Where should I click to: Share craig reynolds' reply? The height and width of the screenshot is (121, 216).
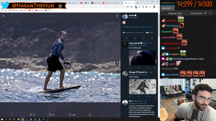coord(155,68)
